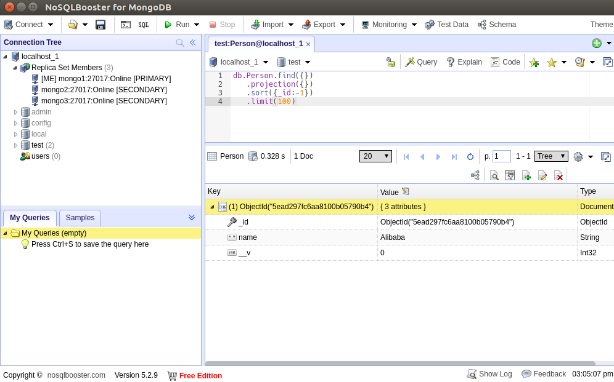Add query to favorites star-plus icon
The width and height of the screenshot is (614, 382).
(x=534, y=62)
